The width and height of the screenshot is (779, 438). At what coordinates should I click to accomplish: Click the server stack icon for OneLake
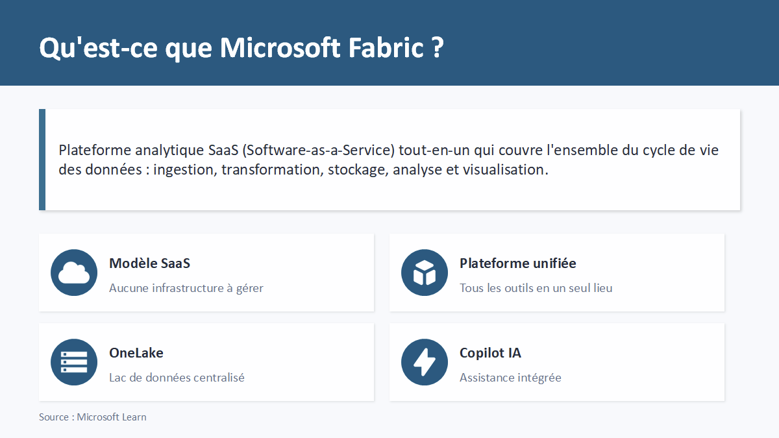pos(74,362)
